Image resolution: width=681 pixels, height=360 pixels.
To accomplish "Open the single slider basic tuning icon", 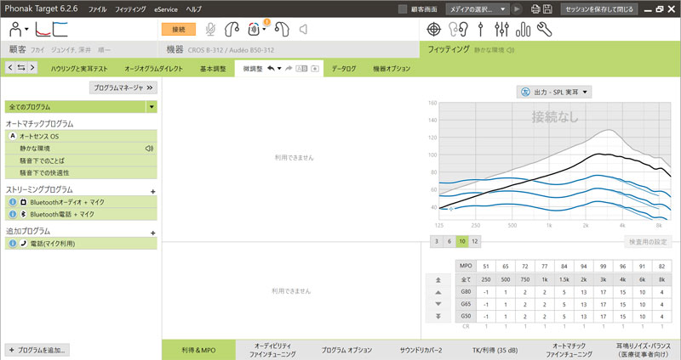I will (480, 30).
